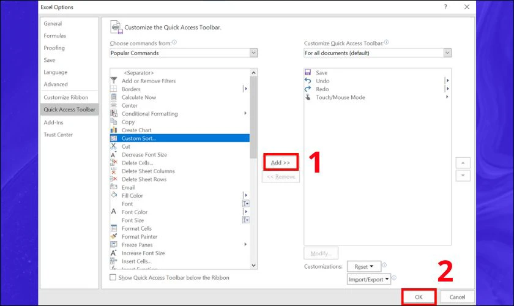514x306 pixels.
Task: Click the Touch/Mouse Mode hand icon
Action: coord(308,97)
